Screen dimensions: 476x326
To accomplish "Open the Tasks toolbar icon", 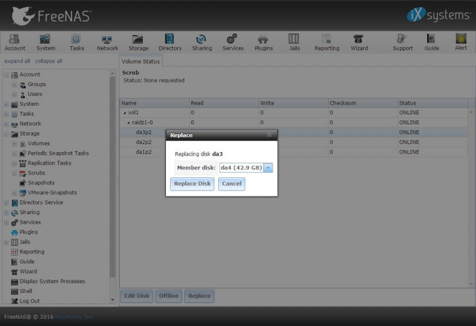I will click(x=77, y=42).
